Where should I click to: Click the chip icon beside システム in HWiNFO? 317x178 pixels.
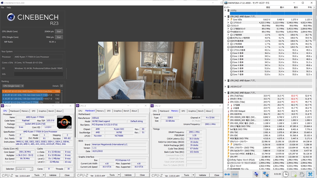pyautogui.click(x=228, y=10)
